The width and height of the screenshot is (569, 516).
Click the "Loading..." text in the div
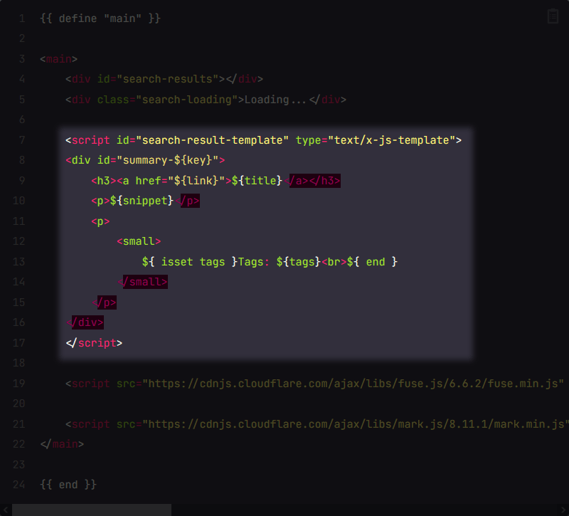click(276, 100)
